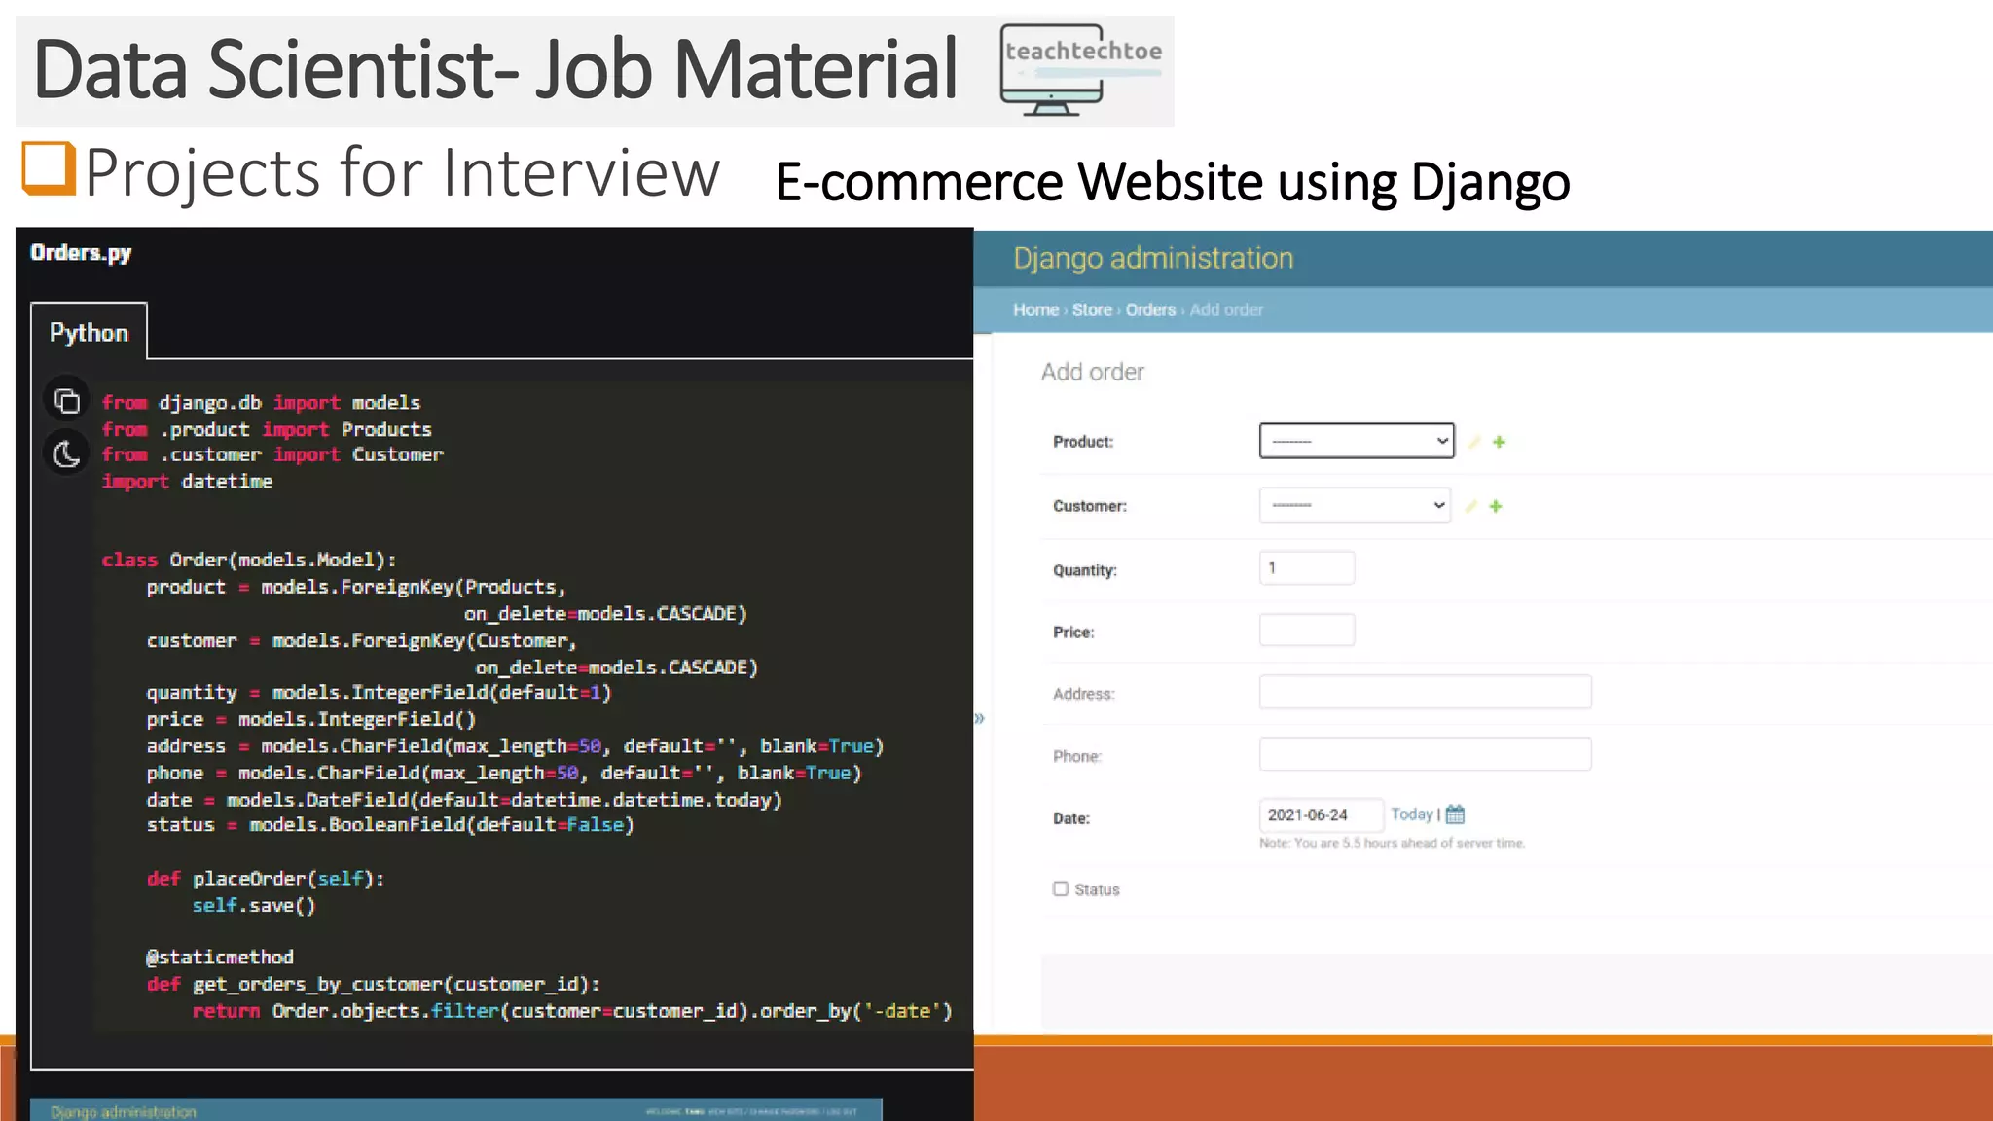Click the orange bullet box by Projects

pyautogui.click(x=49, y=168)
